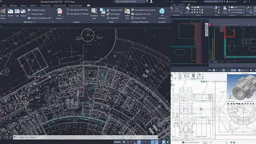The height and width of the screenshot is (144, 256).
Task: Click the PDF Import icon
Action: pos(59,14)
